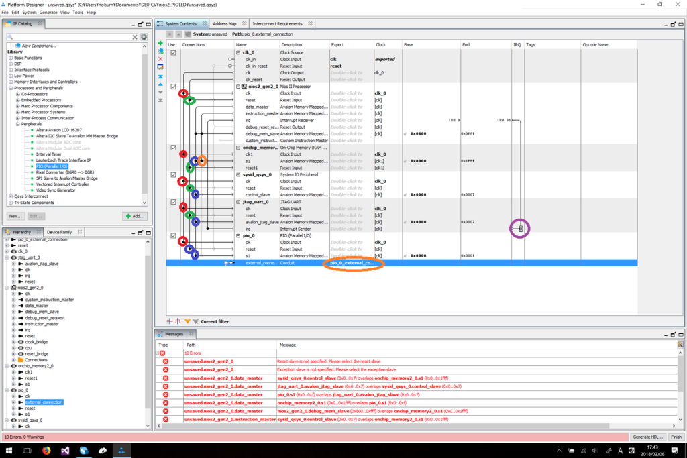
Task: Uncheck Use checkbox for jtag_uart_0
Action: click(x=174, y=202)
